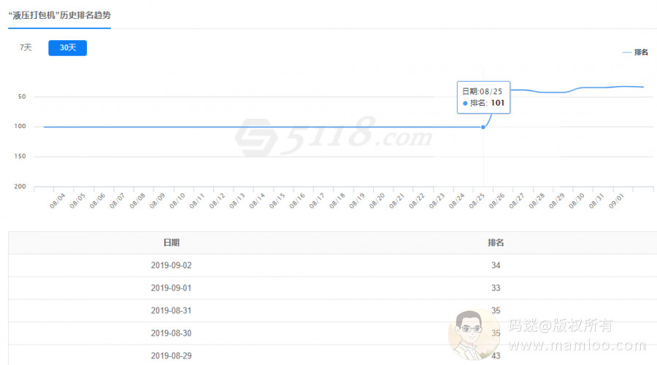Screen dimensions: 657x365
Task: Click the 08/04 x-axis label
Action: 58,200
